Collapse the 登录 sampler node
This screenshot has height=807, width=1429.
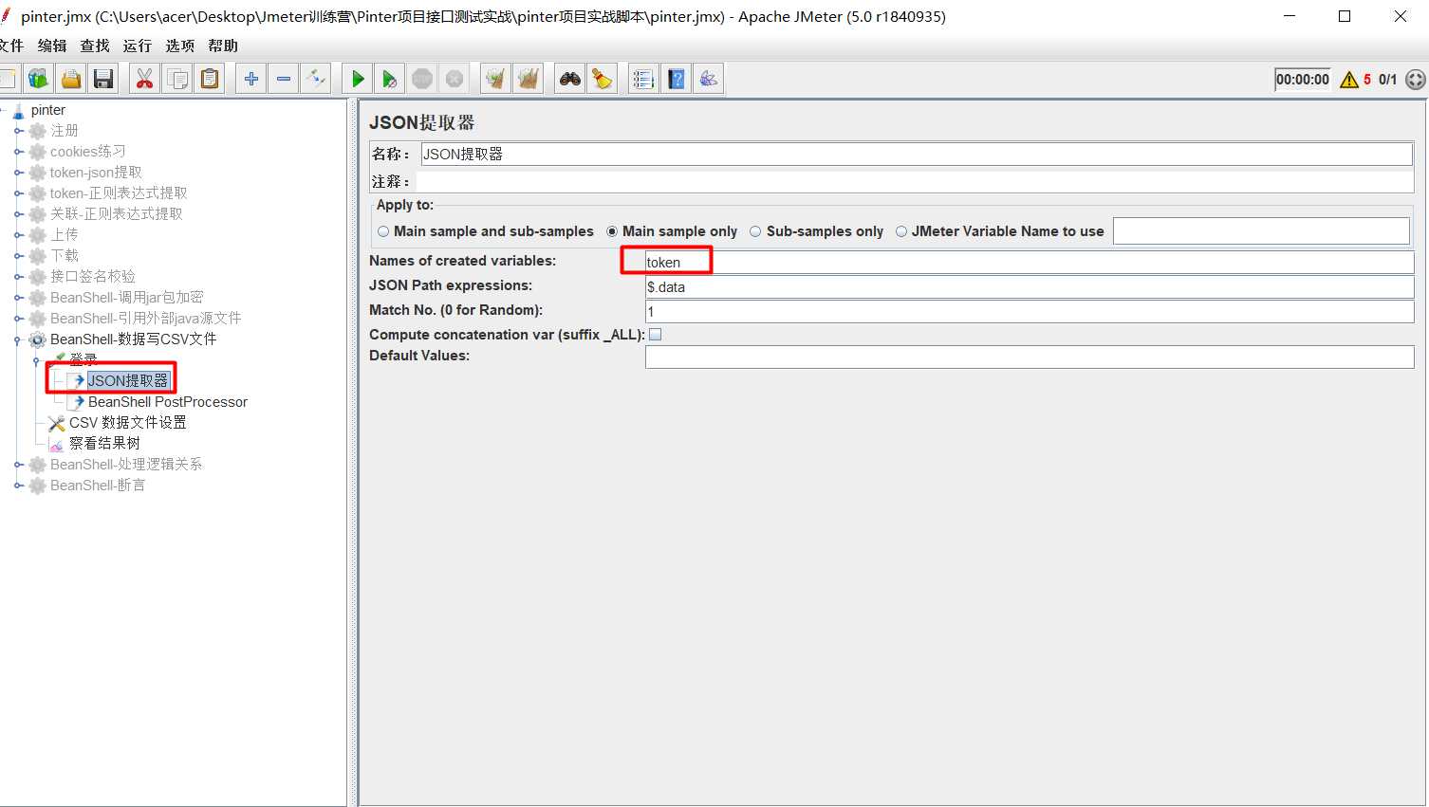(37, 360)
